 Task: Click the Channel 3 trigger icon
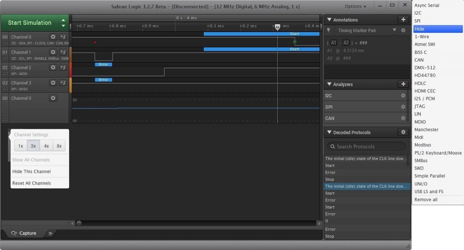[x=63, y=83]
